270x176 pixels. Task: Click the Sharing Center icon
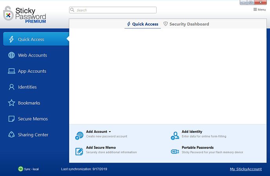coord(11,135)
